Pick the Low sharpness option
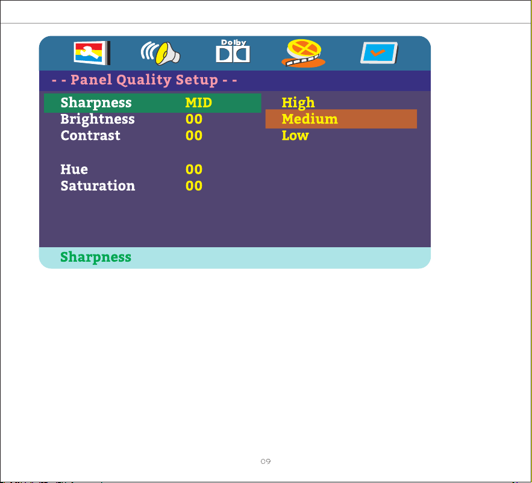The height and width of the screenshot is (483, 532). click(x=295, y=136)
